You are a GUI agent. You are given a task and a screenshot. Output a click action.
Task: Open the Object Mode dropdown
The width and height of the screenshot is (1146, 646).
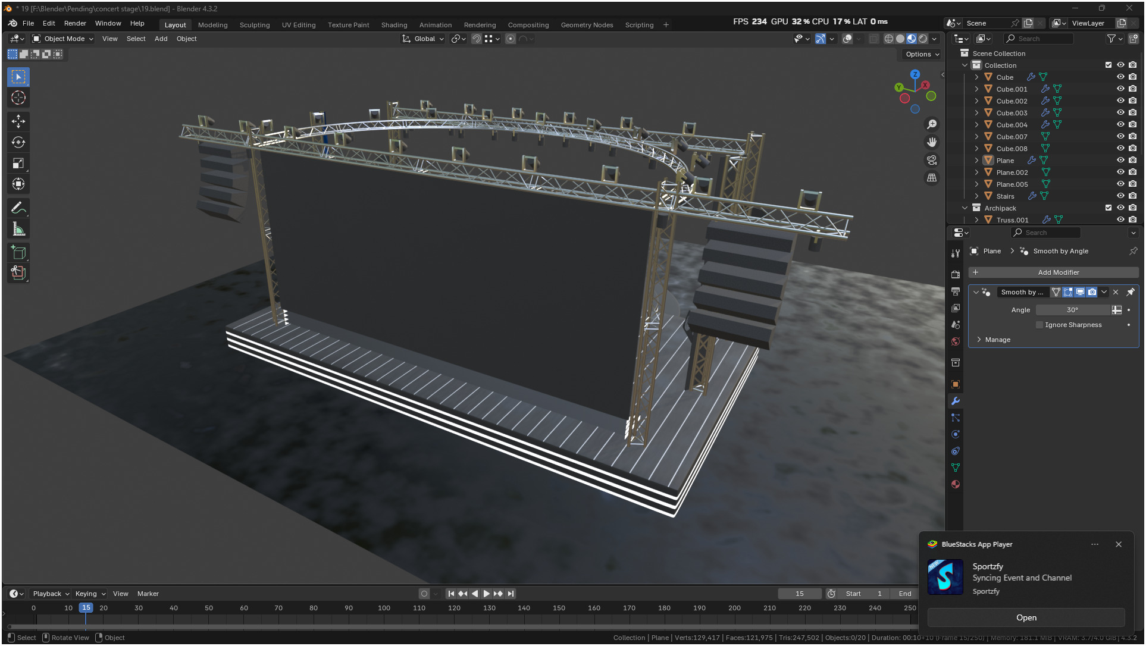[63, 39]
